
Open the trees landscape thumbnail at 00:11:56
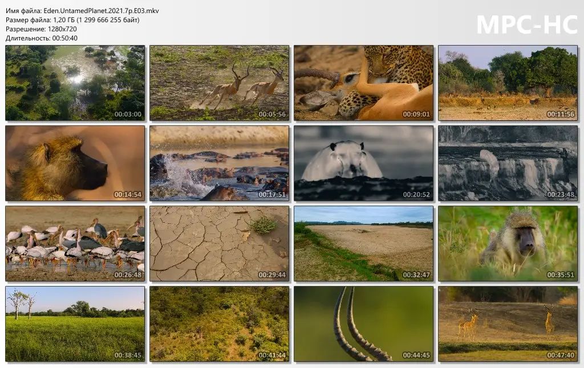pyautogui.click(x=508, y=83)
